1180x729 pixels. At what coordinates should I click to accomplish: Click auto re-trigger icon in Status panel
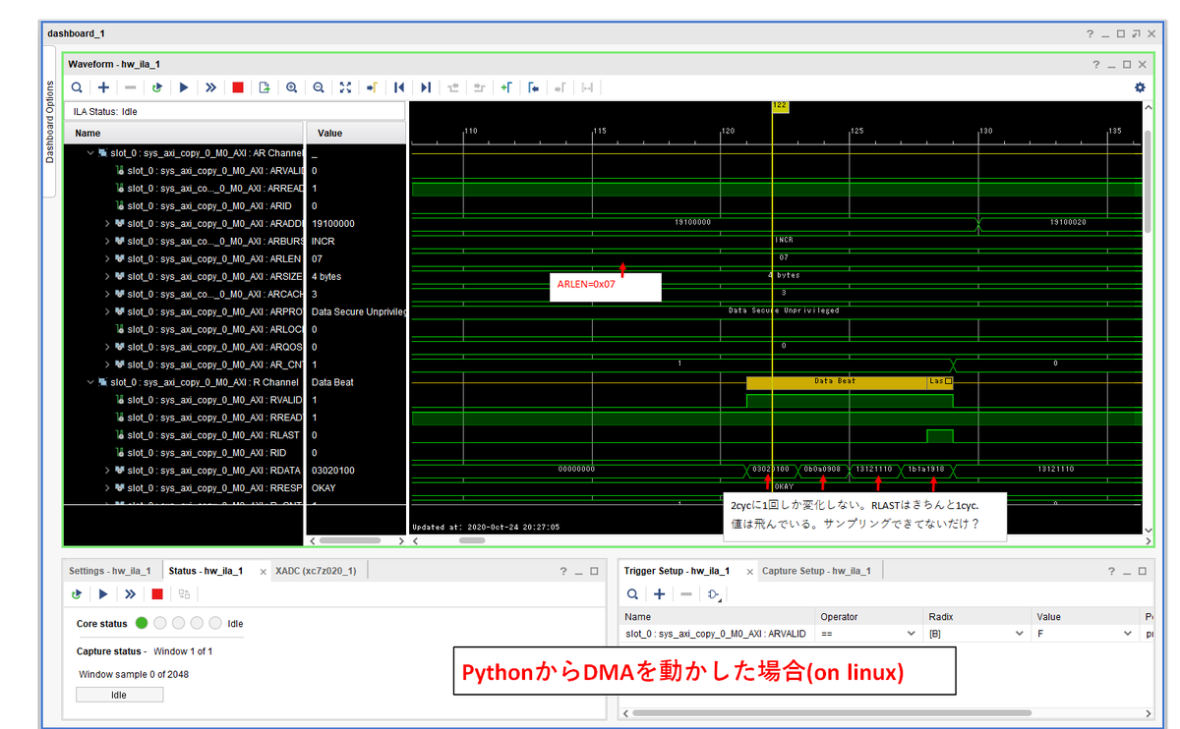tap(77, 594)
